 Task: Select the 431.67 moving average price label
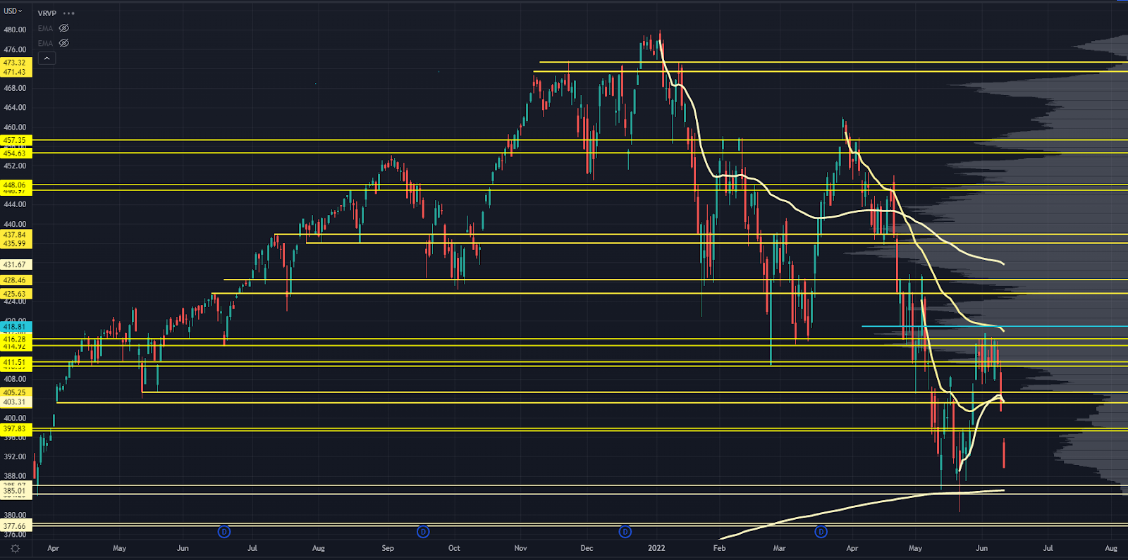(15, 265)
